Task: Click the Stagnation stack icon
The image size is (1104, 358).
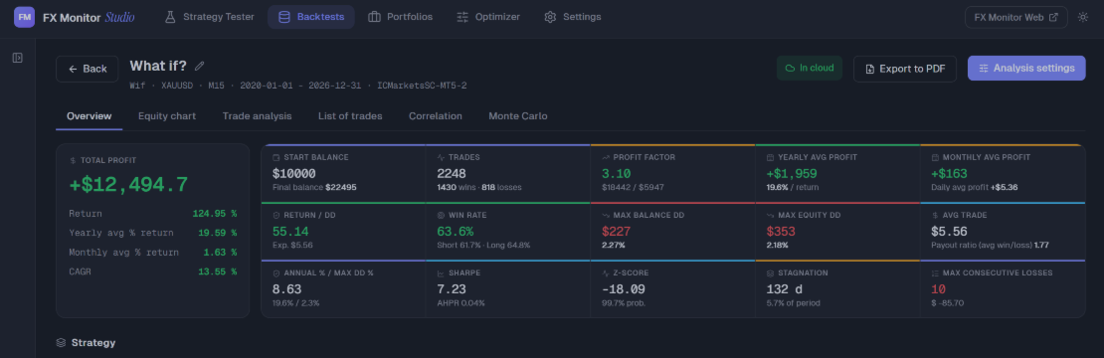Action: [x=770, y=272]
